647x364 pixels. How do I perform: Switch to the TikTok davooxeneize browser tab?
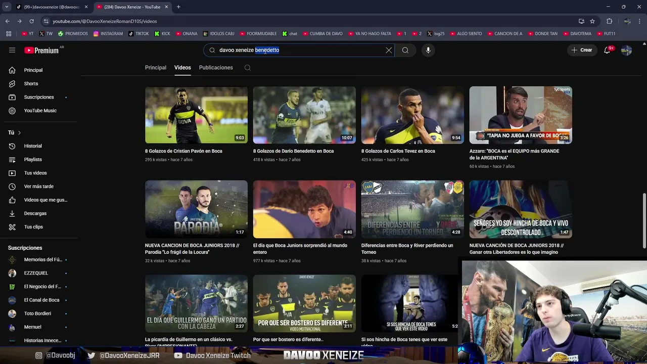51,7
